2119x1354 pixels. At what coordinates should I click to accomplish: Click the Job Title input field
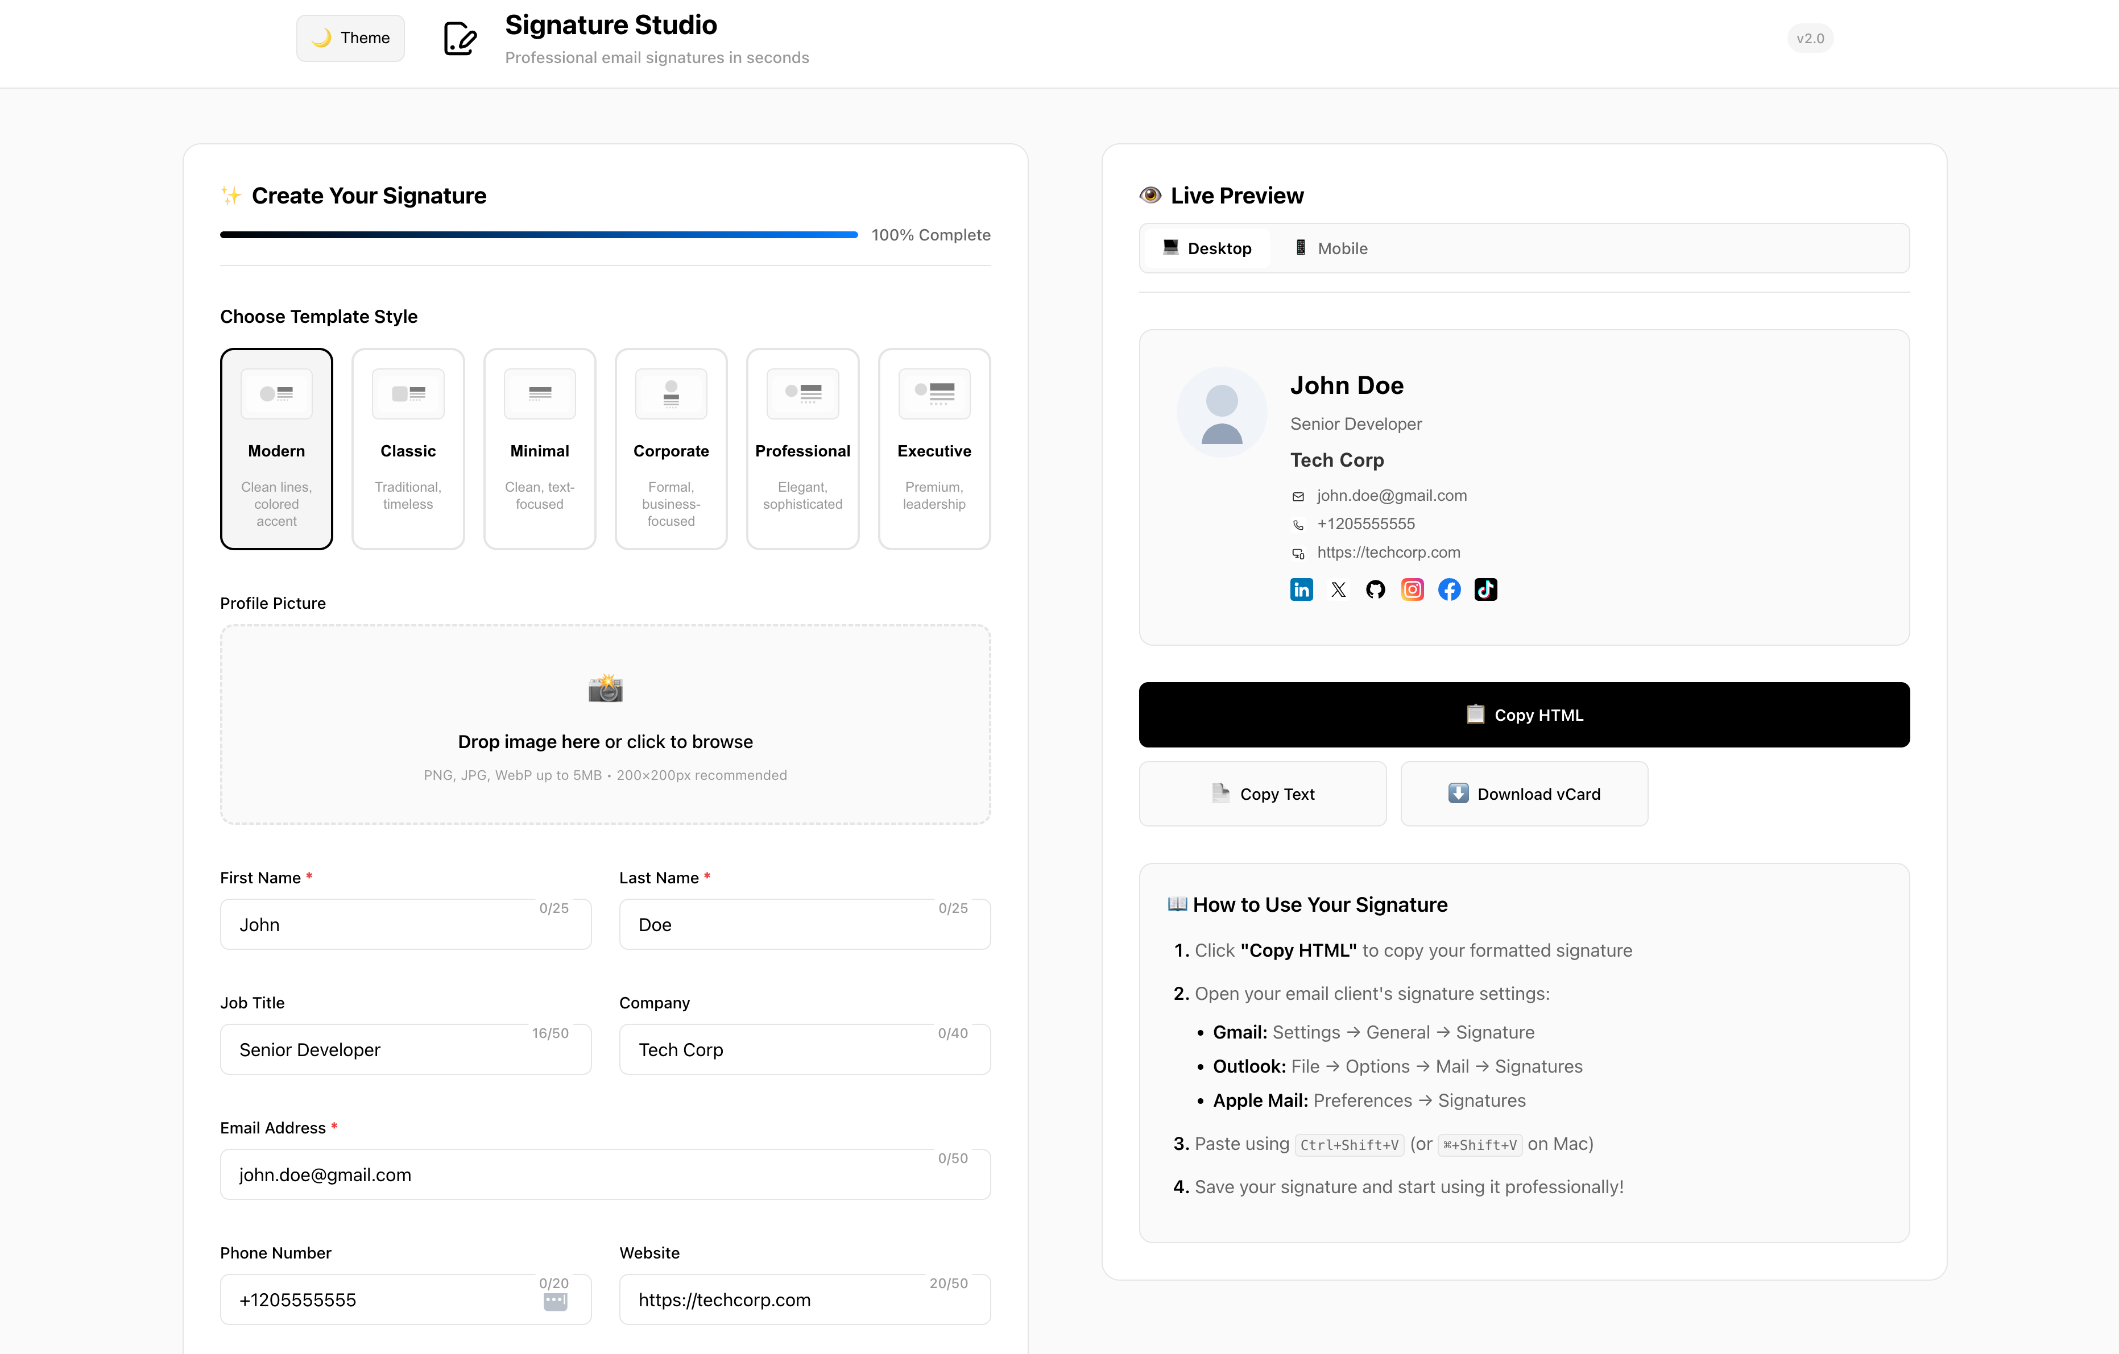click(405, 1049)
